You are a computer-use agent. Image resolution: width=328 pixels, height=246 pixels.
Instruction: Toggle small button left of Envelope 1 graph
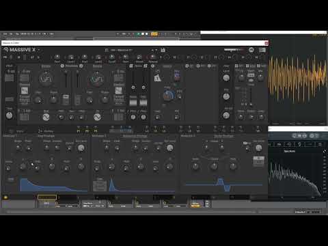click(x=11, y=179)
